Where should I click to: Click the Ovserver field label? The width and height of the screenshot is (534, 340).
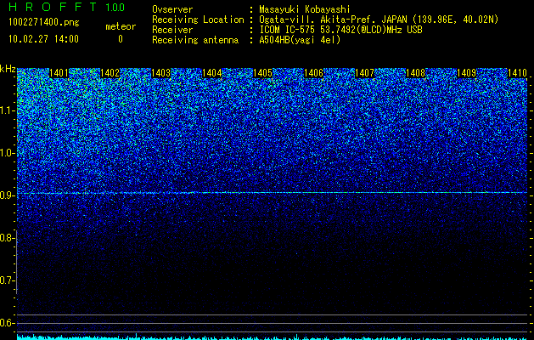pos(172,9)
